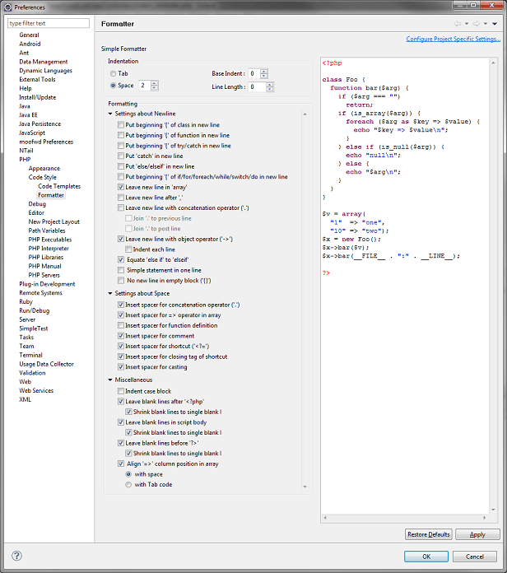Click the Cancel button
The width and height of the screenshot is (507, 573).
475,557
